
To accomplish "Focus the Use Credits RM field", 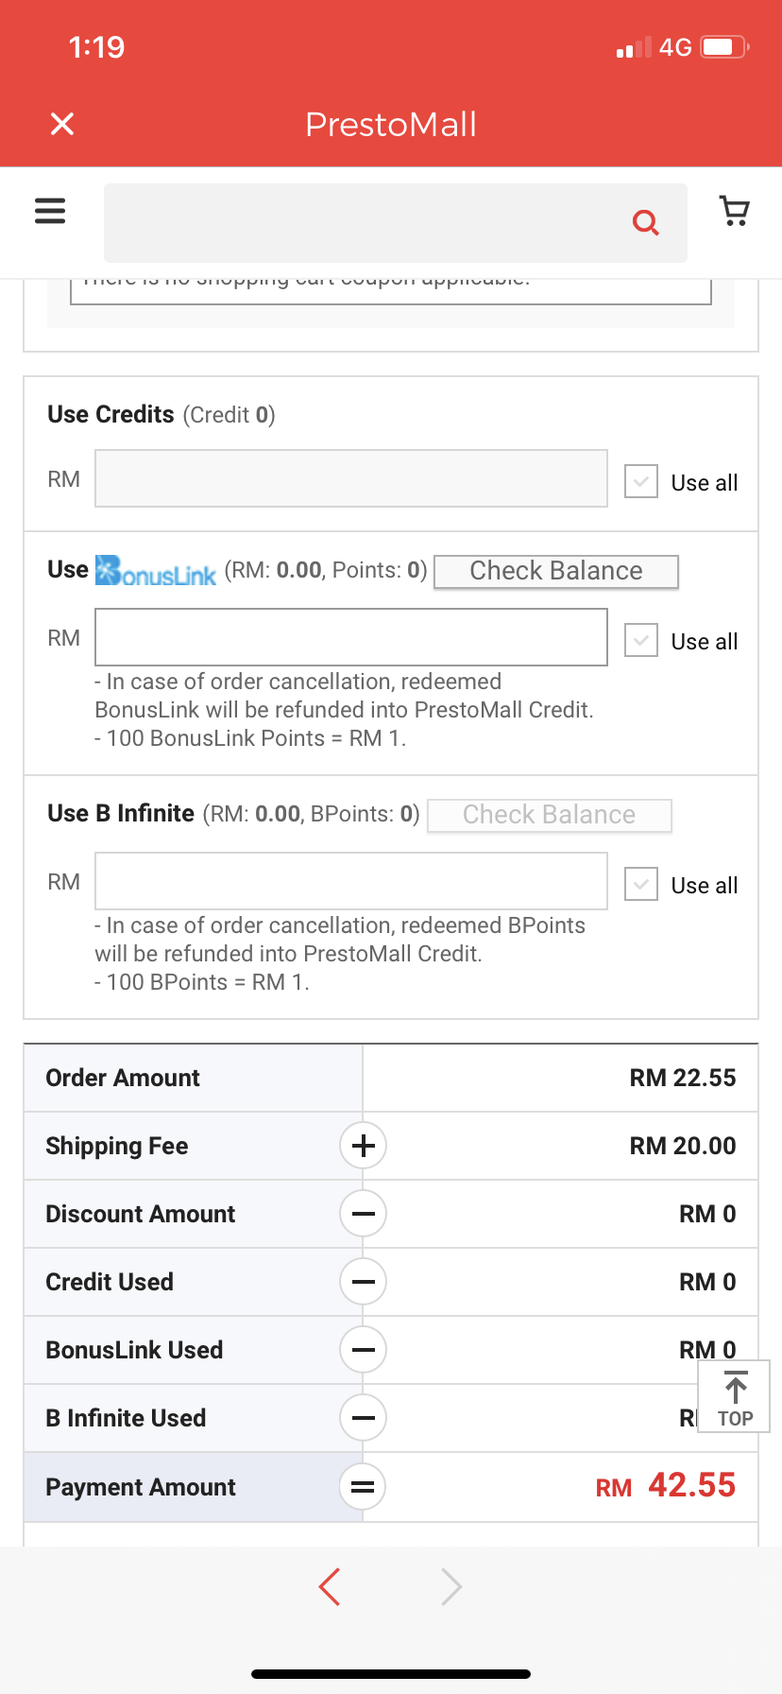I will pyautogui.click(x=350, y=478).
